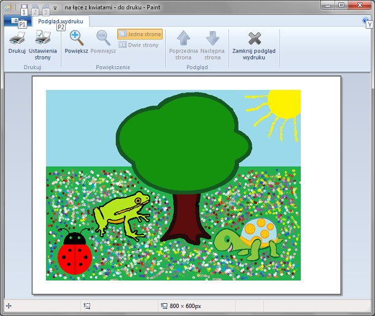Switch to Dwie strony view

(139, 45)
